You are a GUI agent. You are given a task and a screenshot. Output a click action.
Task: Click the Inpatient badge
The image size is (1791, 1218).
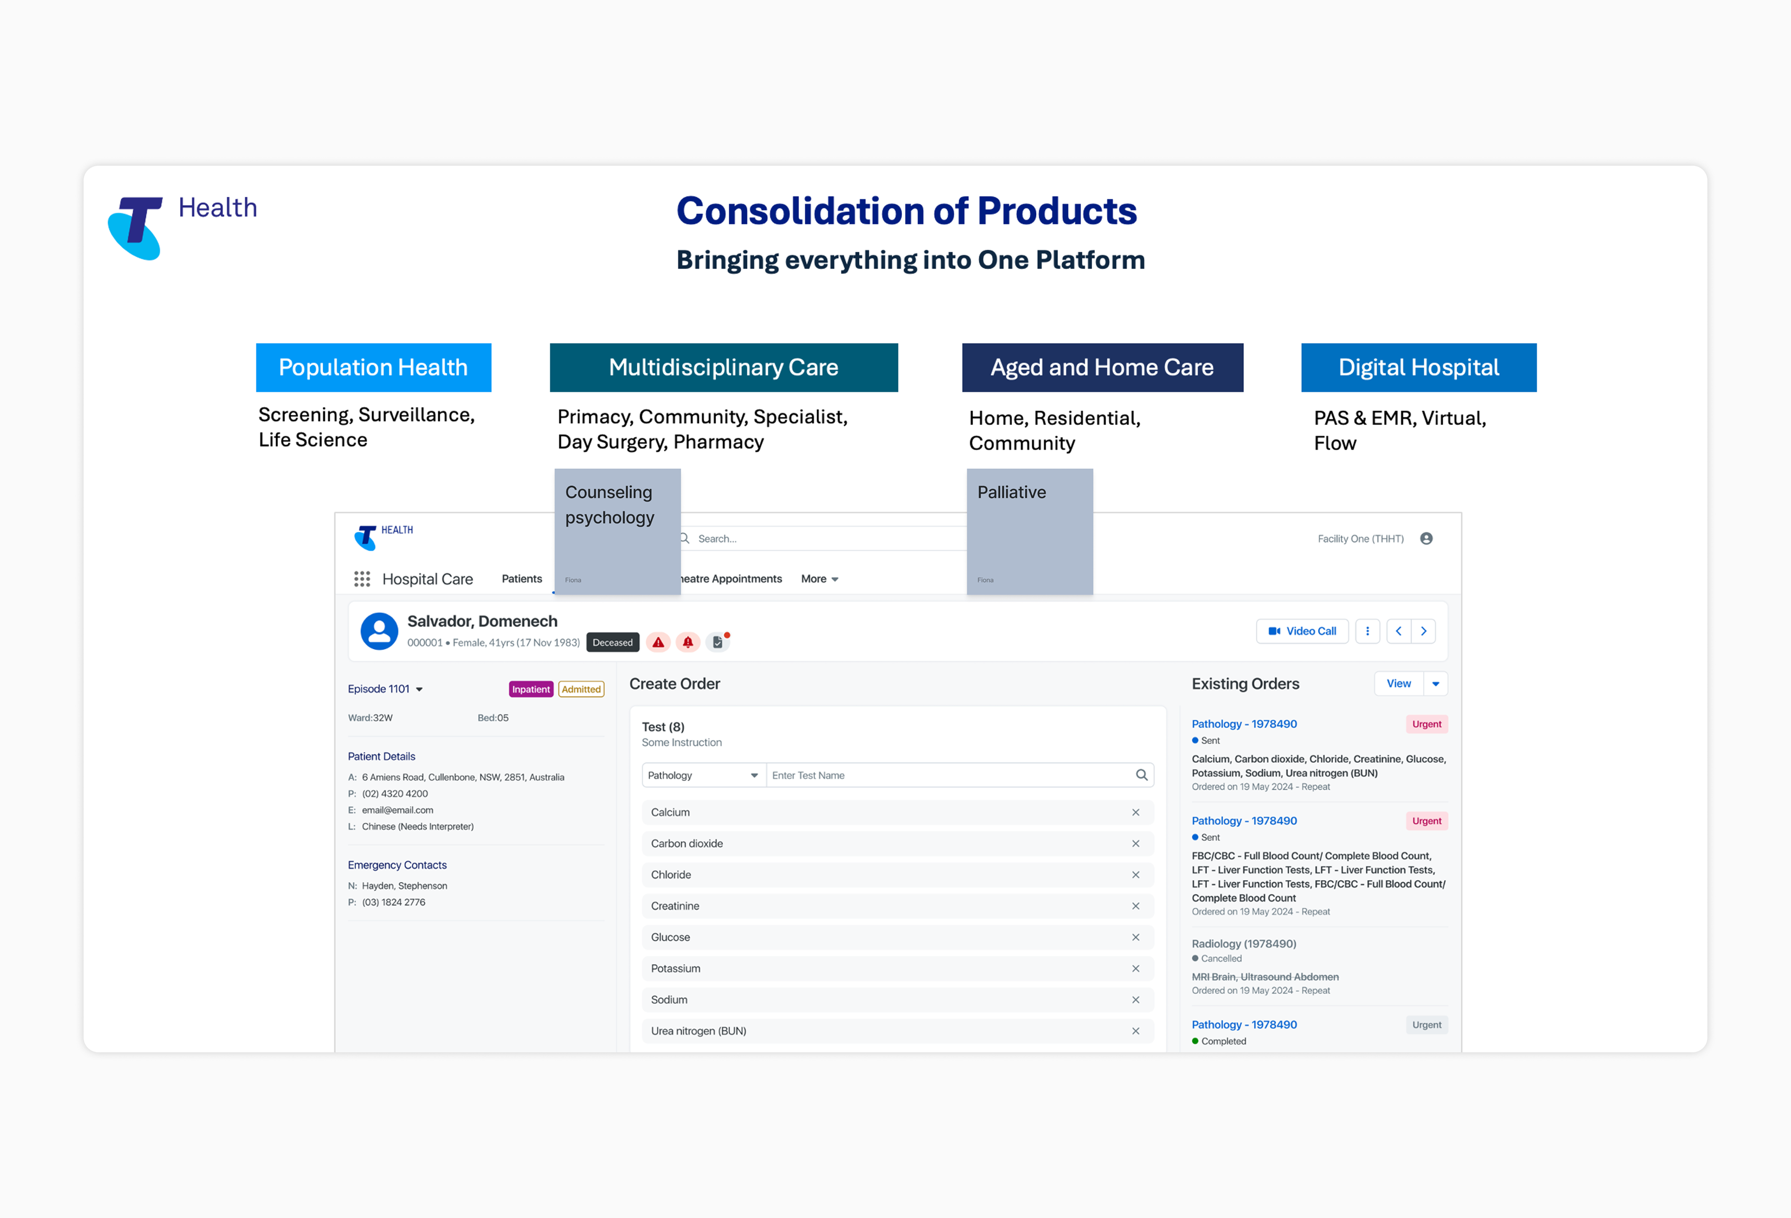[531, 689]
